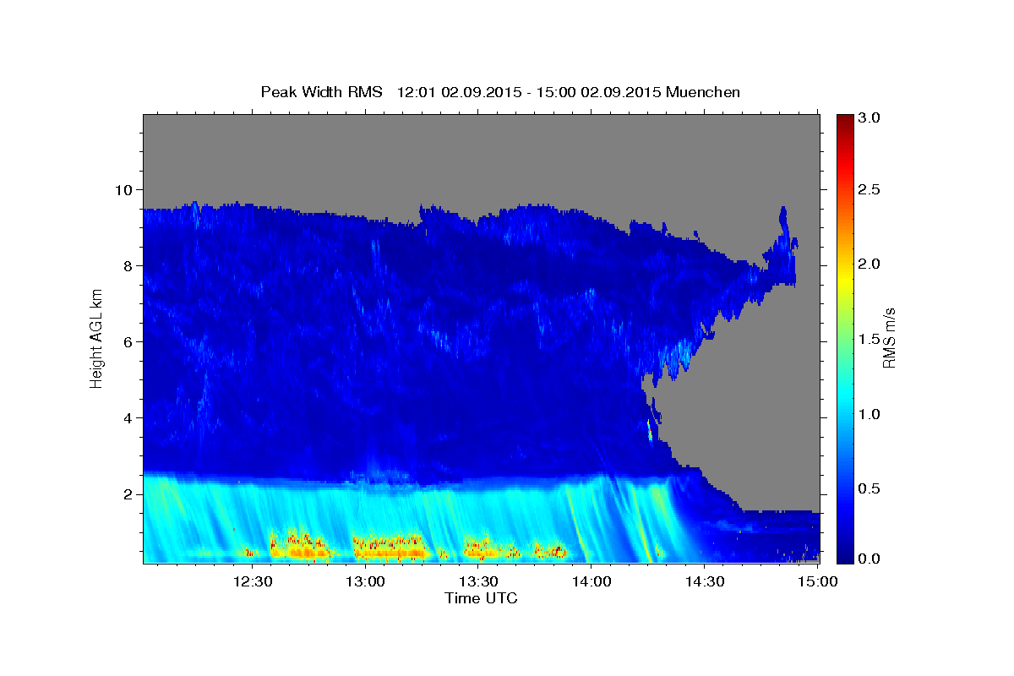1014x676 pixels.
Task: Click the 14:00 time tick label
Action: [x=591, y=582]
